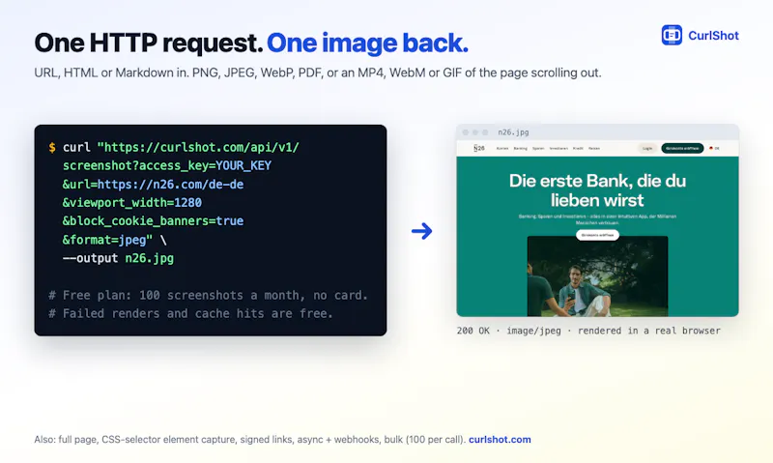Click the CurlShot logo icon
The height and width of the screenshot is (463, 773).
672,35
